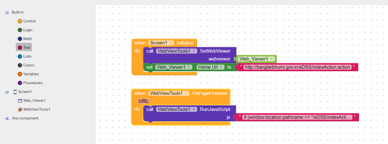Open the Colors blocks drawer
388x144 pixels.
pos(26,65)
